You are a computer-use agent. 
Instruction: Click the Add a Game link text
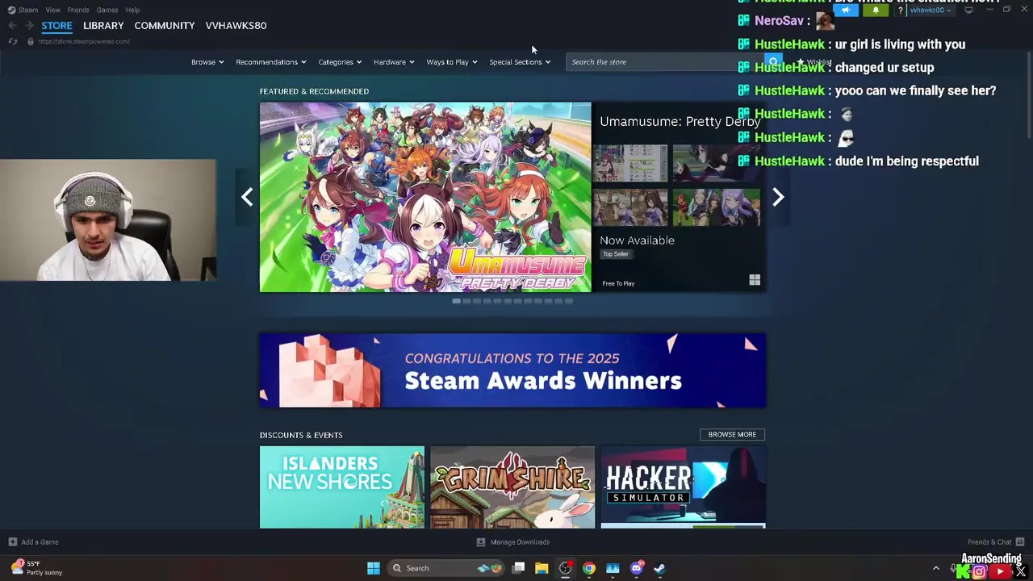(40, 542)
